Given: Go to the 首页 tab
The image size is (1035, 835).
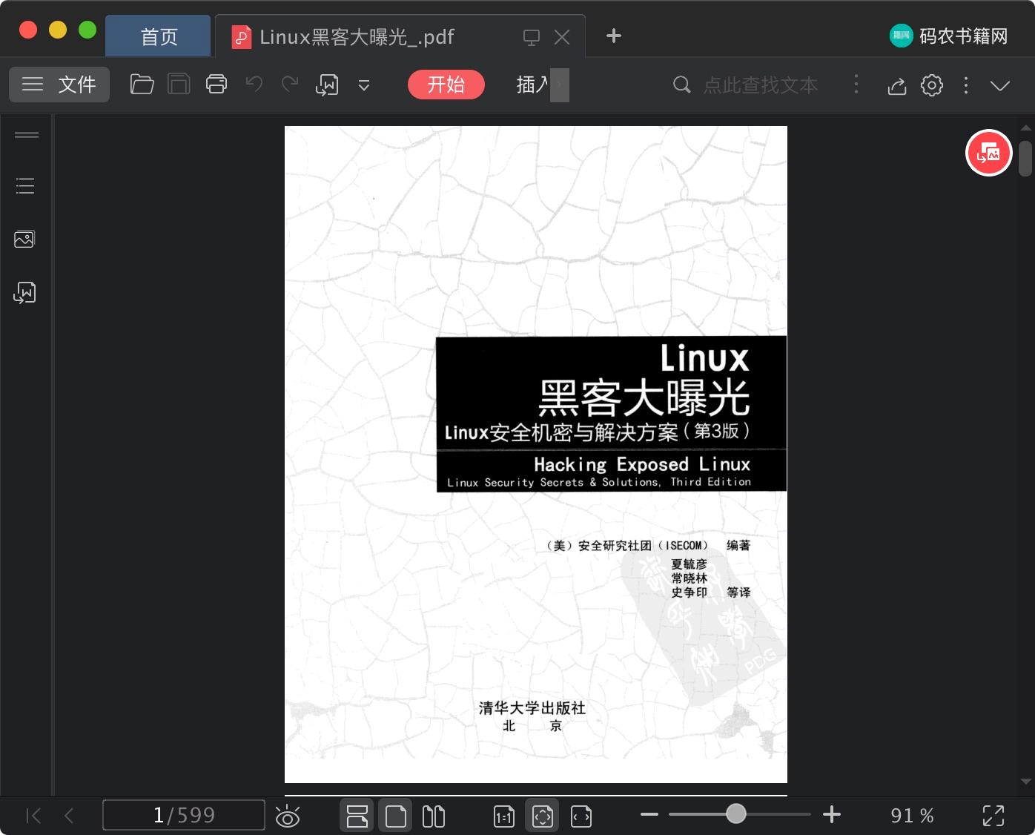Looking at the screenshot, I should [159, 36].
